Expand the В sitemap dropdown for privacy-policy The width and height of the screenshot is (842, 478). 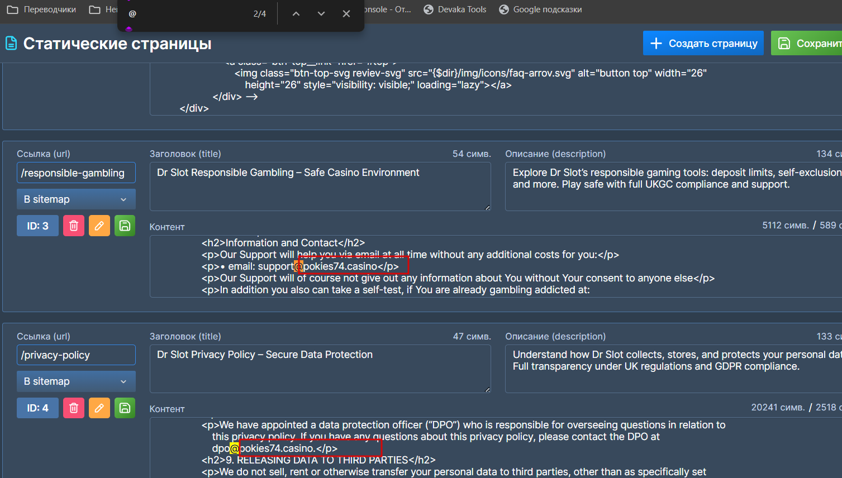[x=76, y=381]
